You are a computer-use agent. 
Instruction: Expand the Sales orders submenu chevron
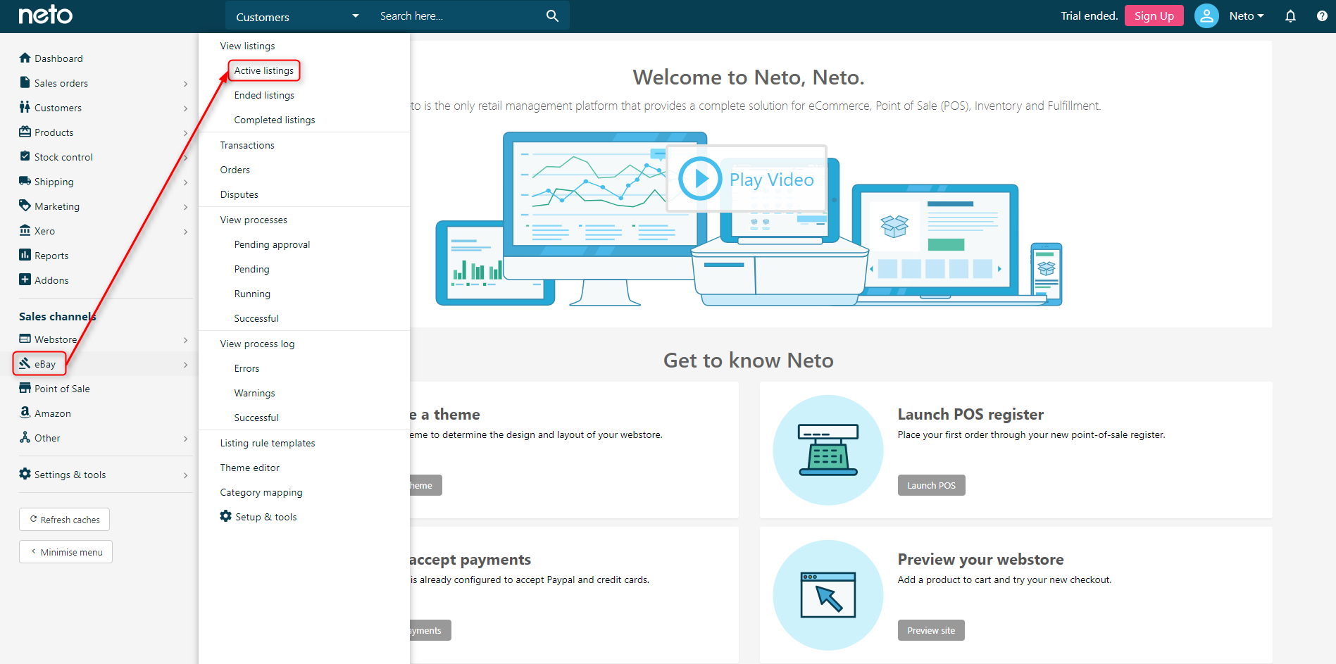click(x=185, y=84)
